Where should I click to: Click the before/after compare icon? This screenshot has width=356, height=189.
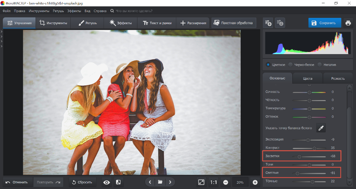click(118, 182)
